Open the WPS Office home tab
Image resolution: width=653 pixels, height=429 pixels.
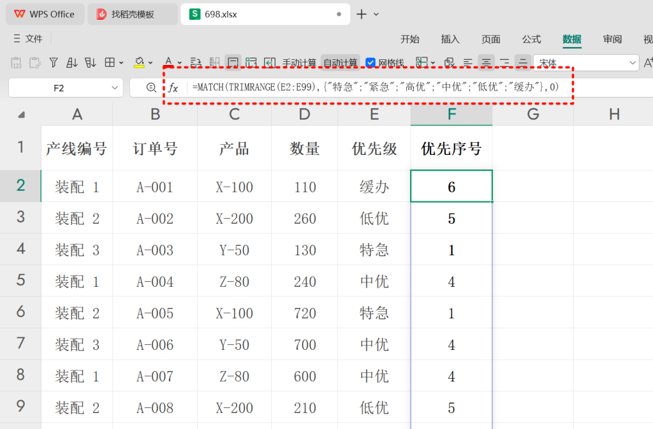click(x=45, y=14)
